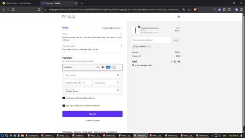The image size is (245, 138).
Task: Bookmark this page with the bookmark icon
Action: click(39, 10)
